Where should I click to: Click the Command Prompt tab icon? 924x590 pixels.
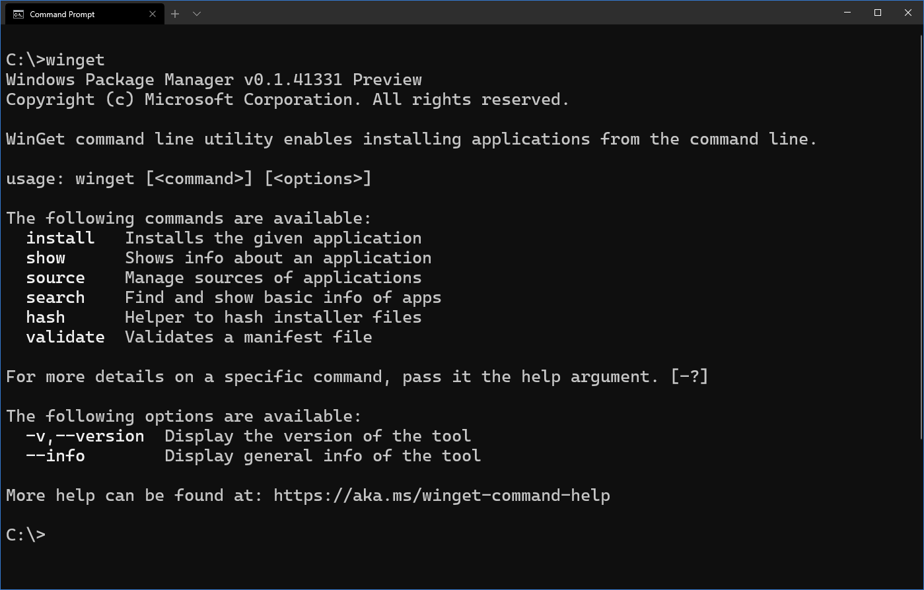click(x=18, y=14)
